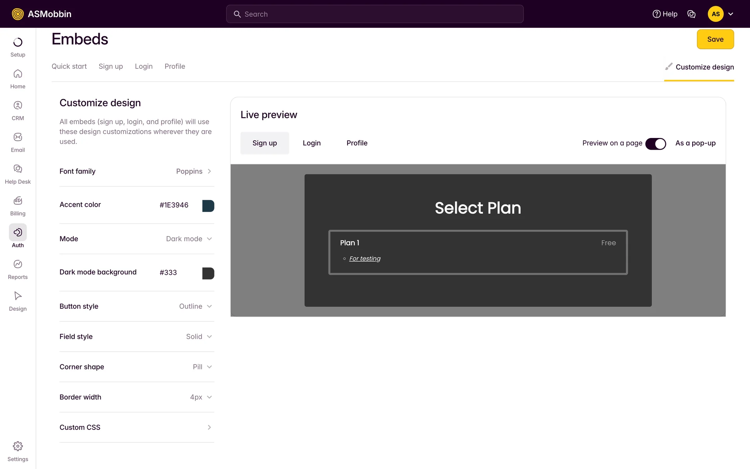Open the Border width dropdown
This screenshot has width=750, height=469.
pos(201,397)
